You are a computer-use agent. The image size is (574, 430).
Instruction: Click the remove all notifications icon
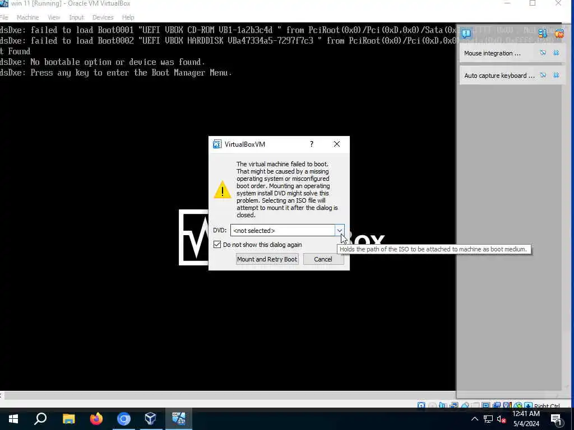pos(559,34)
